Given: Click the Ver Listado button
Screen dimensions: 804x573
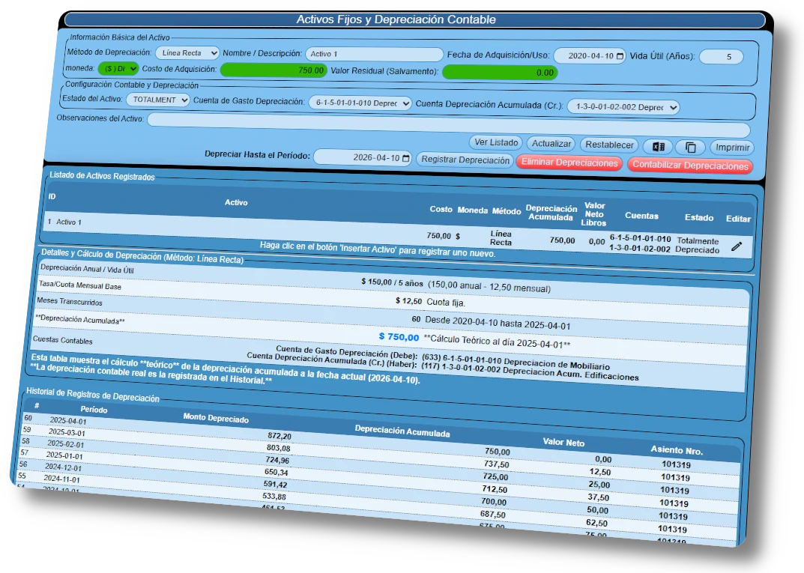Looking at the screenshot, I should (x=495, y=142).
